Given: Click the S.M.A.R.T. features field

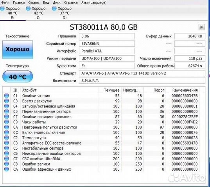Looking at the screenshot, I should pos(142,81).
